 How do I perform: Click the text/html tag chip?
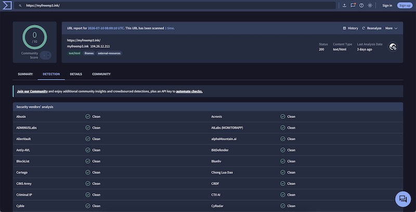[74, 54]
